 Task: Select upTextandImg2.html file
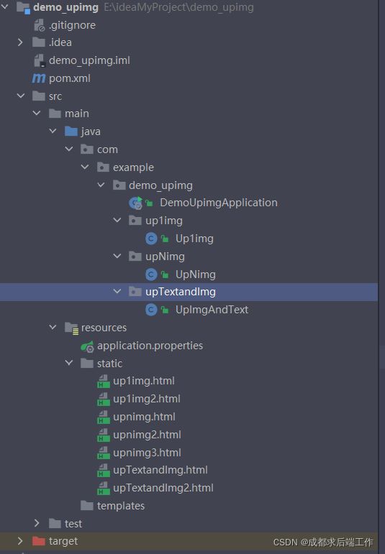click(x=163, y=488)
